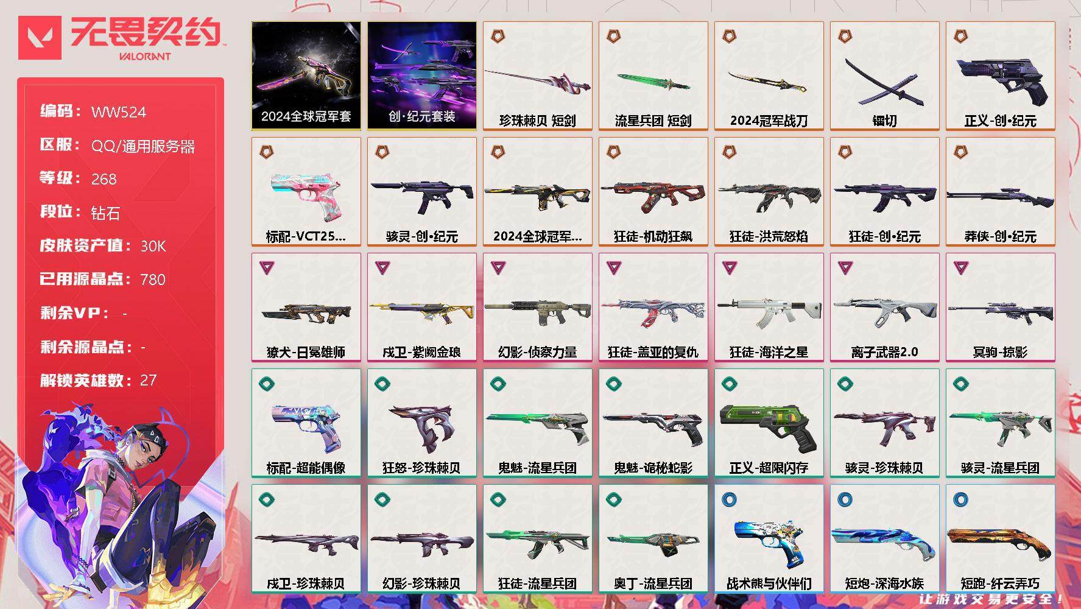This screenshot has width=1081, height=609.
Task: Click pink tier icon on 离子武器2.0
Action: coord(845,267)
